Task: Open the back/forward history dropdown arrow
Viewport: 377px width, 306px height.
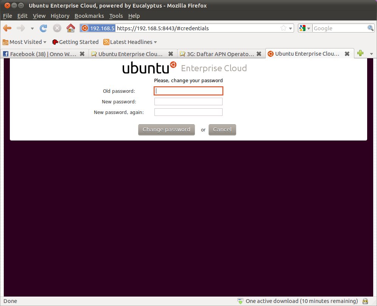Action: tap(32, 28)
